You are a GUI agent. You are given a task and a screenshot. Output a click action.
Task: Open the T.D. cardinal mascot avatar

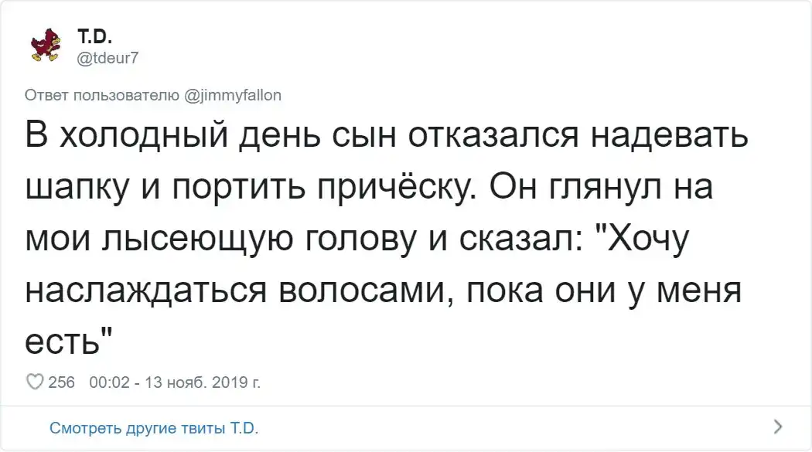pyautogui.click(x=45, y=45)
